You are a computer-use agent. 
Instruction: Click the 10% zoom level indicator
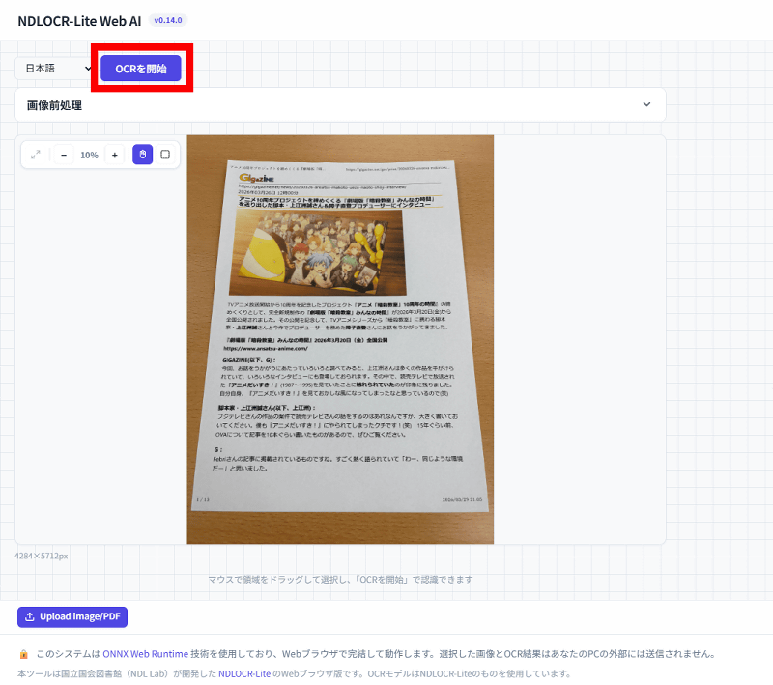89,155
